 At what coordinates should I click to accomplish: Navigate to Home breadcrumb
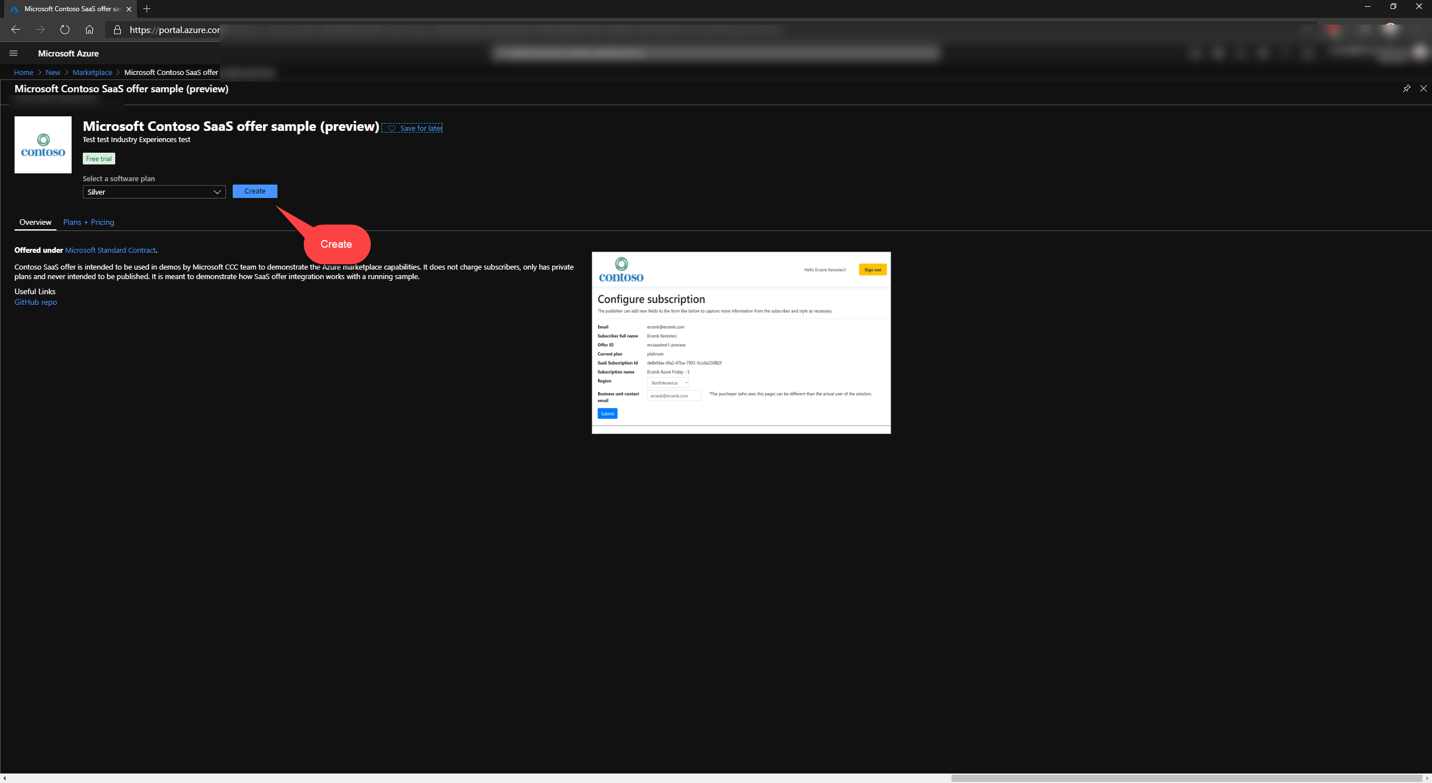pos(23,72)
